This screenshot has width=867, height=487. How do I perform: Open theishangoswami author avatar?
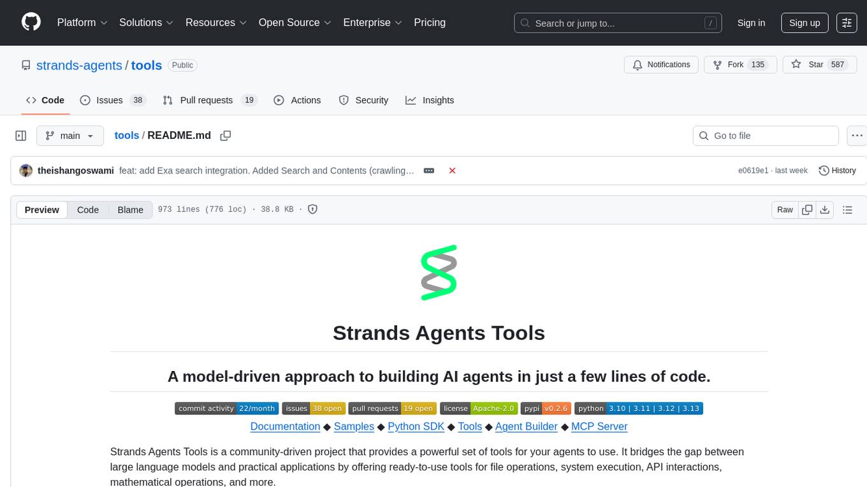coord(26,171)
